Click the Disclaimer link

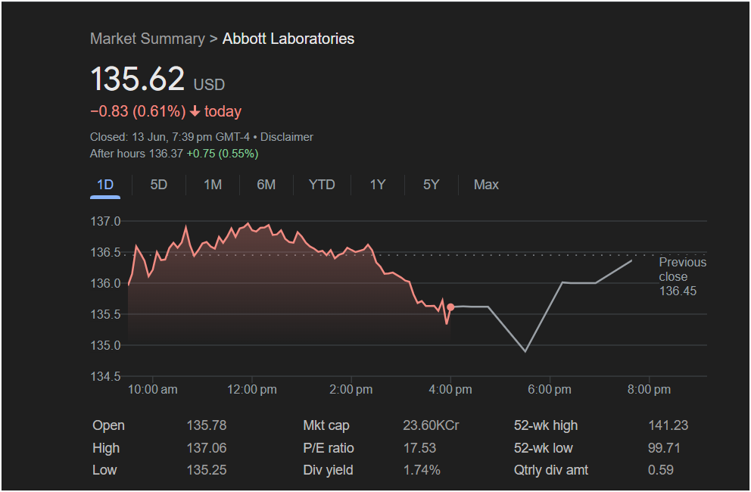(x=287, y=137)
